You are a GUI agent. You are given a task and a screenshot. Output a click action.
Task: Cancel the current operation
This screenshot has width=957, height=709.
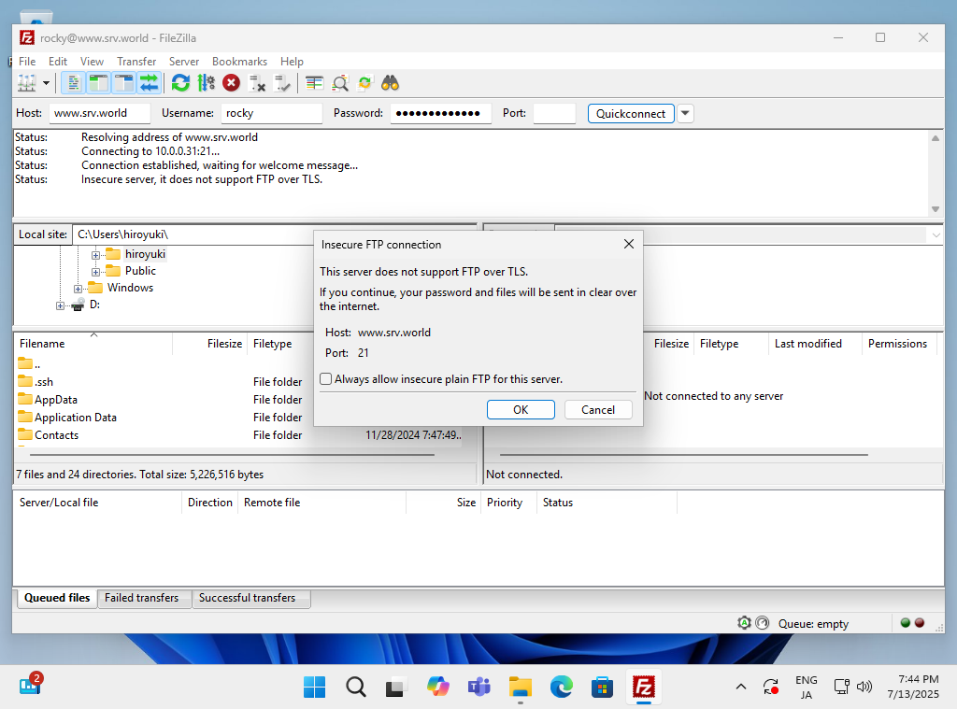pos(231,82)
